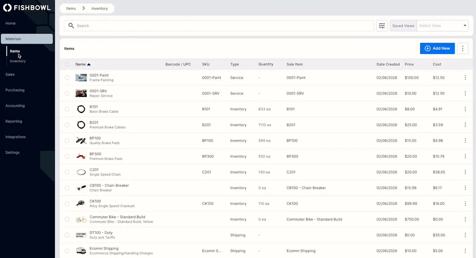Viewport: 476px width, 258px height.
Task: Click the Commuter Bike thumbnail image
Action: pos(81,219)
